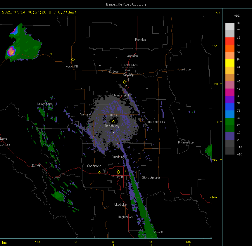
Task: Click the Drumheller city label
Action: pyautogui.click(x=187, y=142)
